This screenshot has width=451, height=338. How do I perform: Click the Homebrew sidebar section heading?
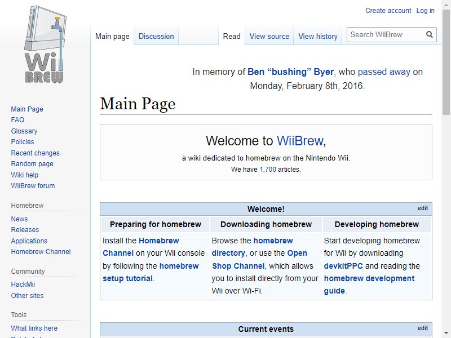27,206
